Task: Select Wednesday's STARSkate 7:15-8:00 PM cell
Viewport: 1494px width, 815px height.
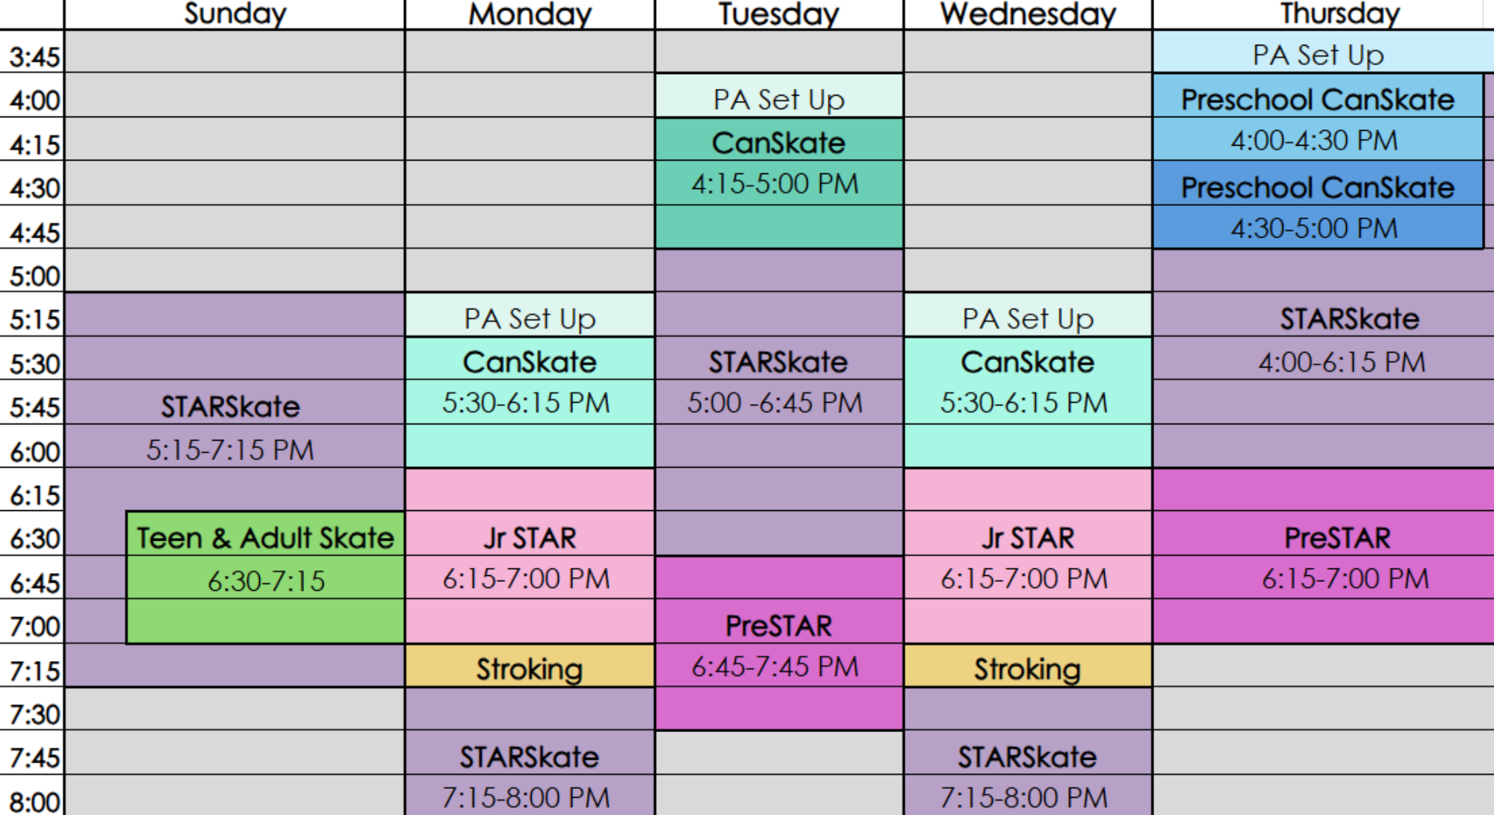Action: (x=1028, y=752)
